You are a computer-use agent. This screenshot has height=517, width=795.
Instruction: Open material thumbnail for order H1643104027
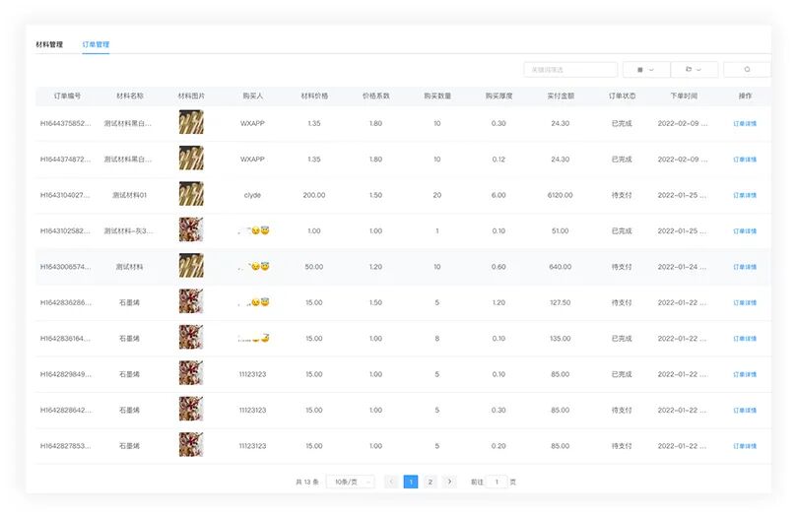[x=191, y=194]
